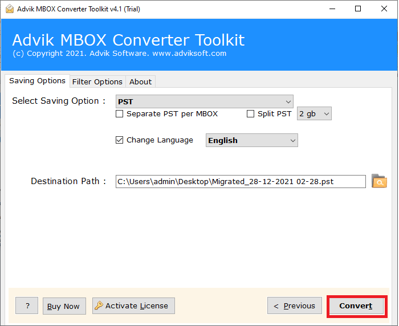Click the Activate License button
399x326 pixels.
pos(133,305)
